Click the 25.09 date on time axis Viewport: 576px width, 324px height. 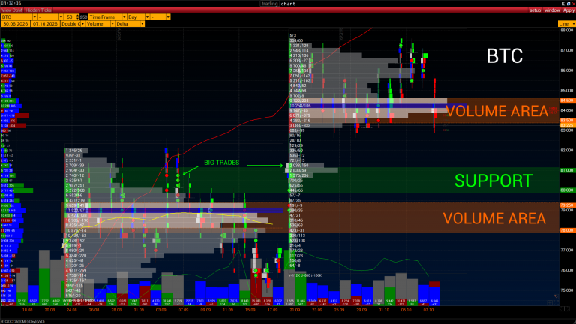[339, 310]
